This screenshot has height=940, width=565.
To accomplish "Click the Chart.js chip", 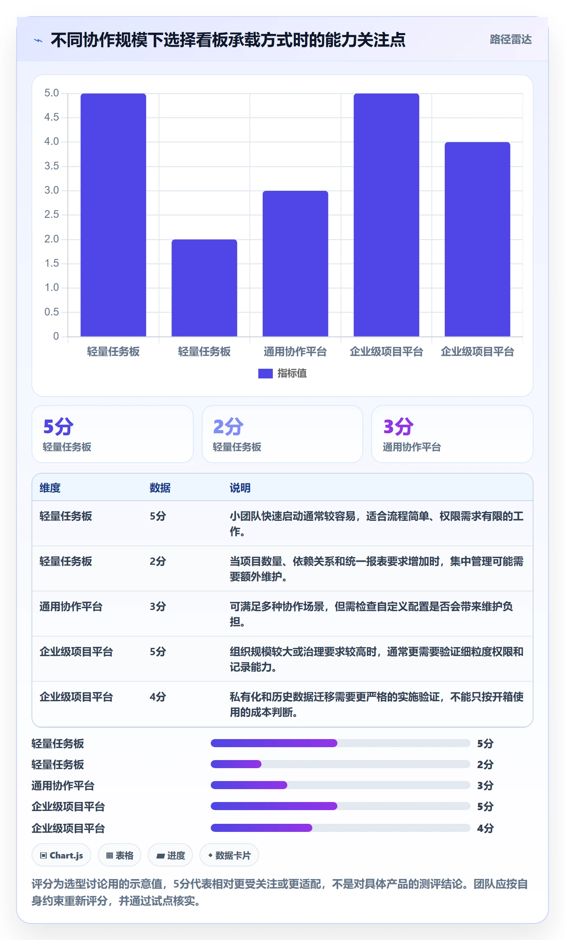I will tap(61, 855).
